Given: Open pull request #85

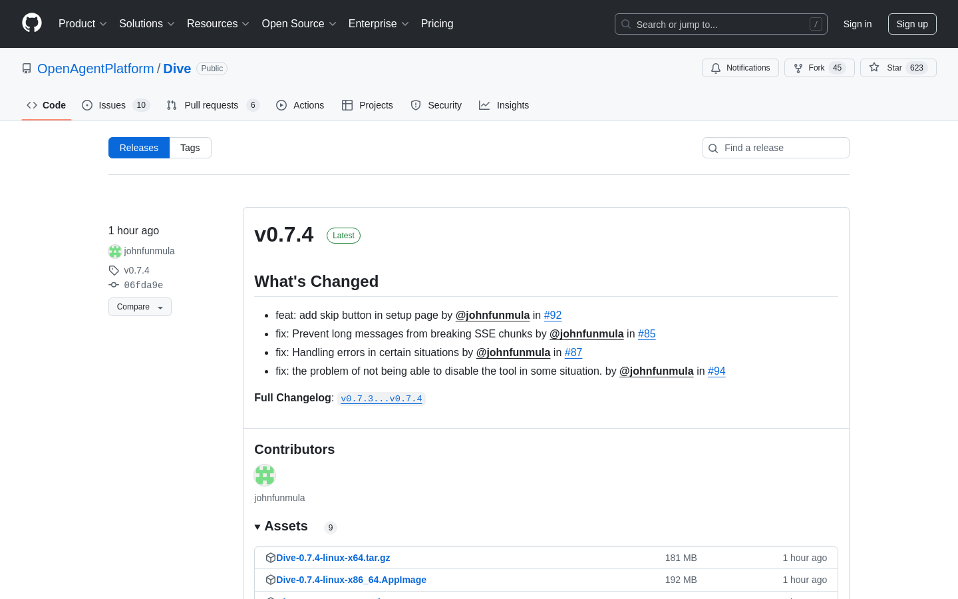Looking at the screenshot, I should [647, 333].
